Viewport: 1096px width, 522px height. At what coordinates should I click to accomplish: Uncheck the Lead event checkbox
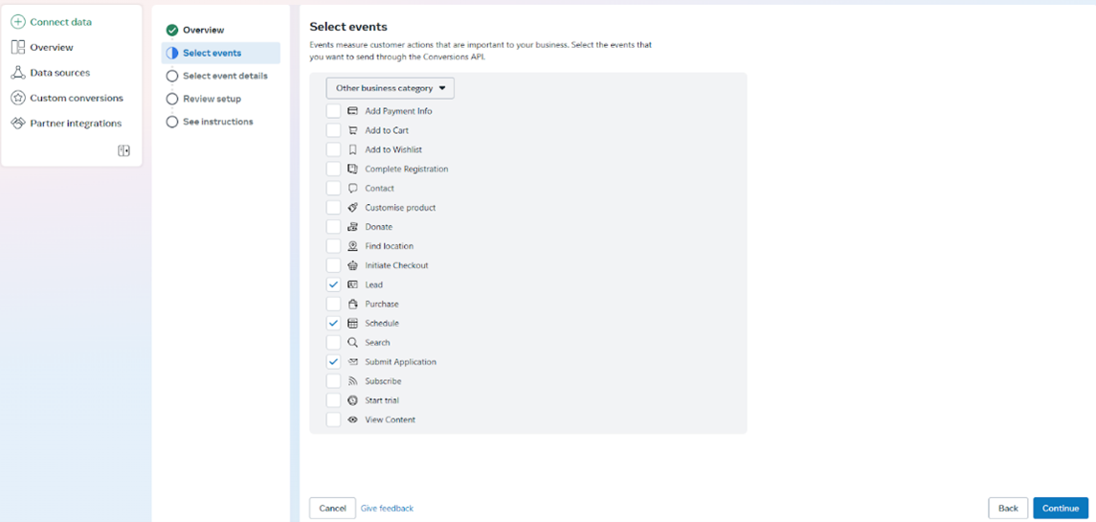[x=333, y=284]
